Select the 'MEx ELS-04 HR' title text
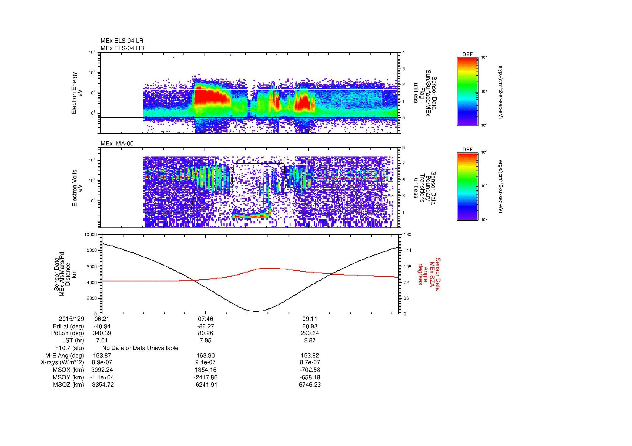 pos(122,48)
